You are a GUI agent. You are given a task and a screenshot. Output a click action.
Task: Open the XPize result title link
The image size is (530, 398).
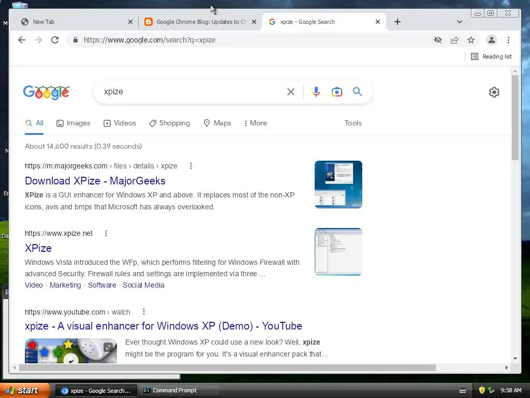pyautogui.click(x=38, y=248)
